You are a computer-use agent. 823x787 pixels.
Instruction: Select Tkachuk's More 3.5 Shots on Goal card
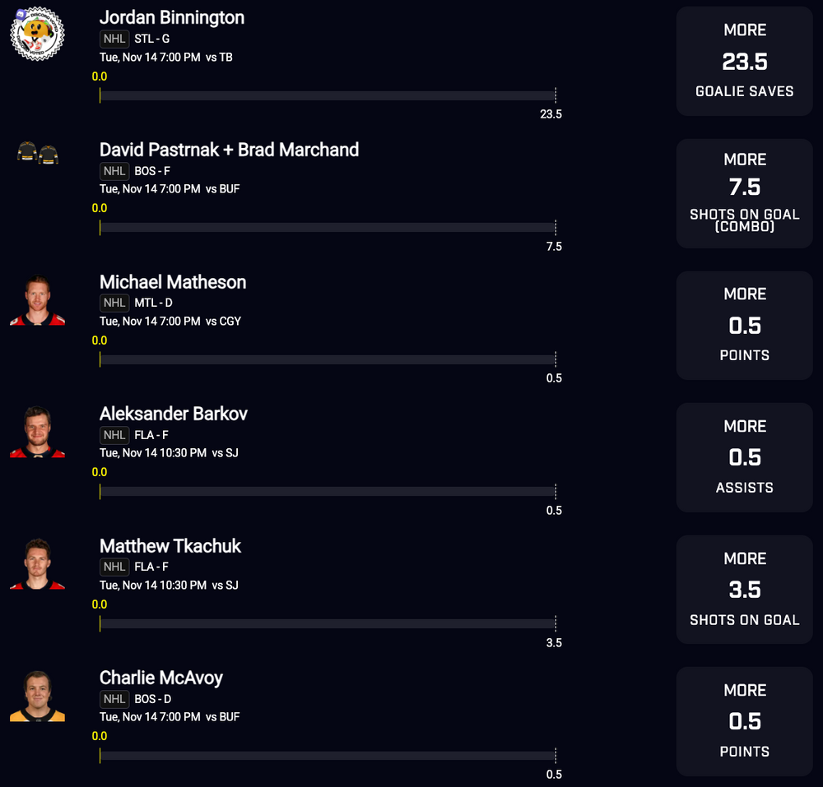744,590
